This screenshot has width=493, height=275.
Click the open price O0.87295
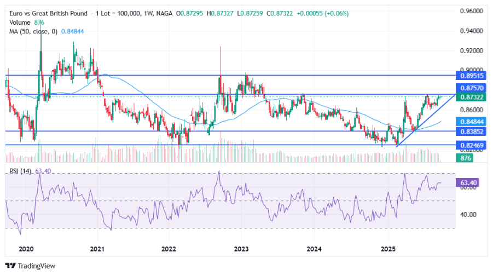pyautogui.click(x=189, y=14)
